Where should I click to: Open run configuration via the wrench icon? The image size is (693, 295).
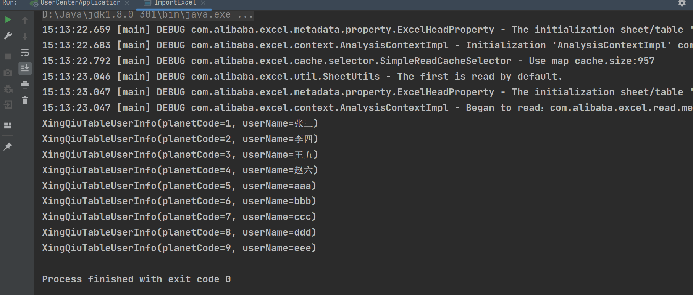(8, 36)
